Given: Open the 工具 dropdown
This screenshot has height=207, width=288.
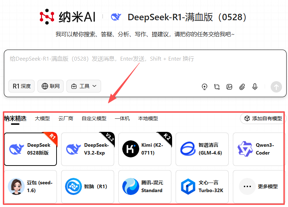Looking at the screenshot, I should 84,86.
